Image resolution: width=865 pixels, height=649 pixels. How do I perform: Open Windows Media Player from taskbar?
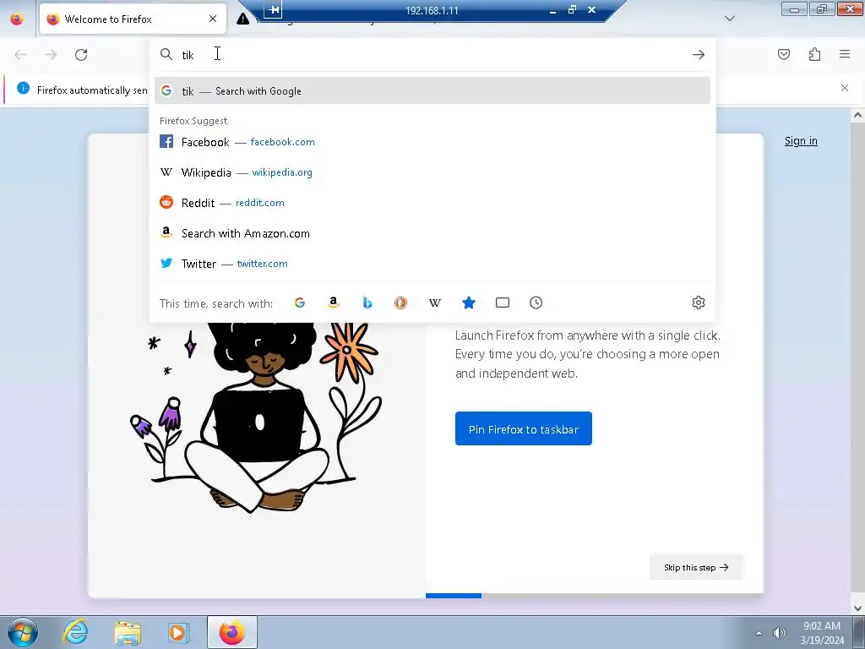(x=178, y=632)
